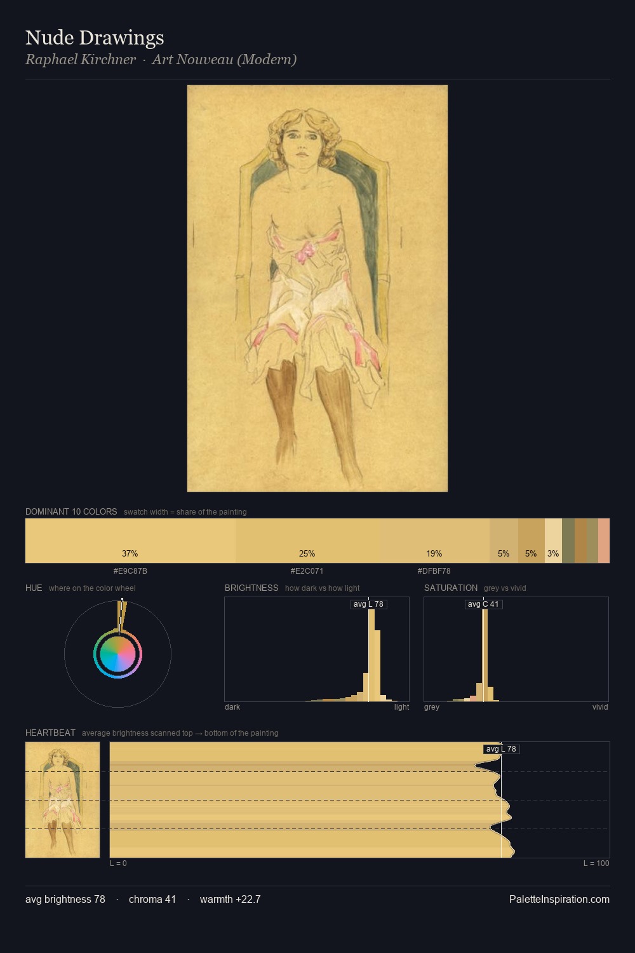Click the small heartbeat painting thumbnail

62,800
